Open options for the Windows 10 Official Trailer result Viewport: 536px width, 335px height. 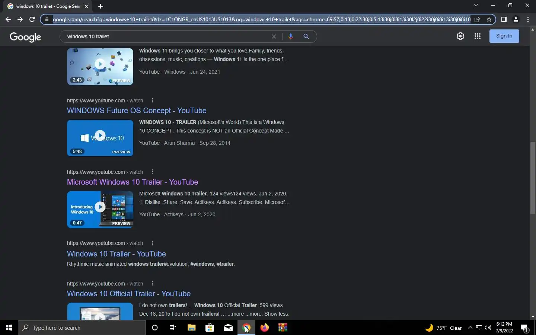point(153,283)
